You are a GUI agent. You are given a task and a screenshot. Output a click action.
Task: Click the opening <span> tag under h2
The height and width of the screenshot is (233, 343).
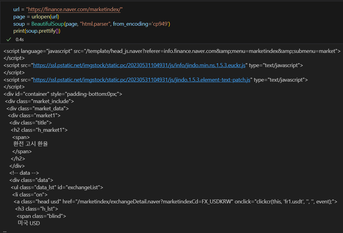[x=21, y=137]
